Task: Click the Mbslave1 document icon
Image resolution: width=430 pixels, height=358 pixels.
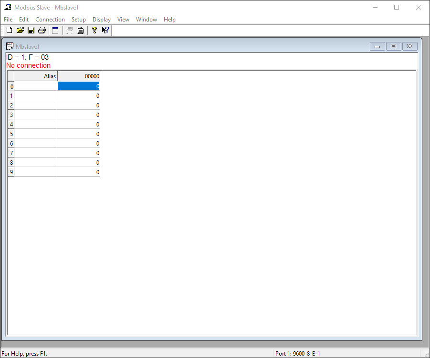Action: pyautogui.click(x=10, y=46)
